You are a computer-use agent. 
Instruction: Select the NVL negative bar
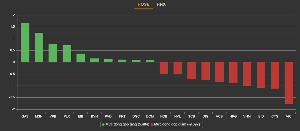click(178, 68)
